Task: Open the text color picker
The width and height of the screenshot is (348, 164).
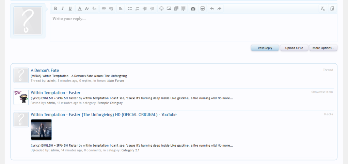Action: (x=80, y=9)
